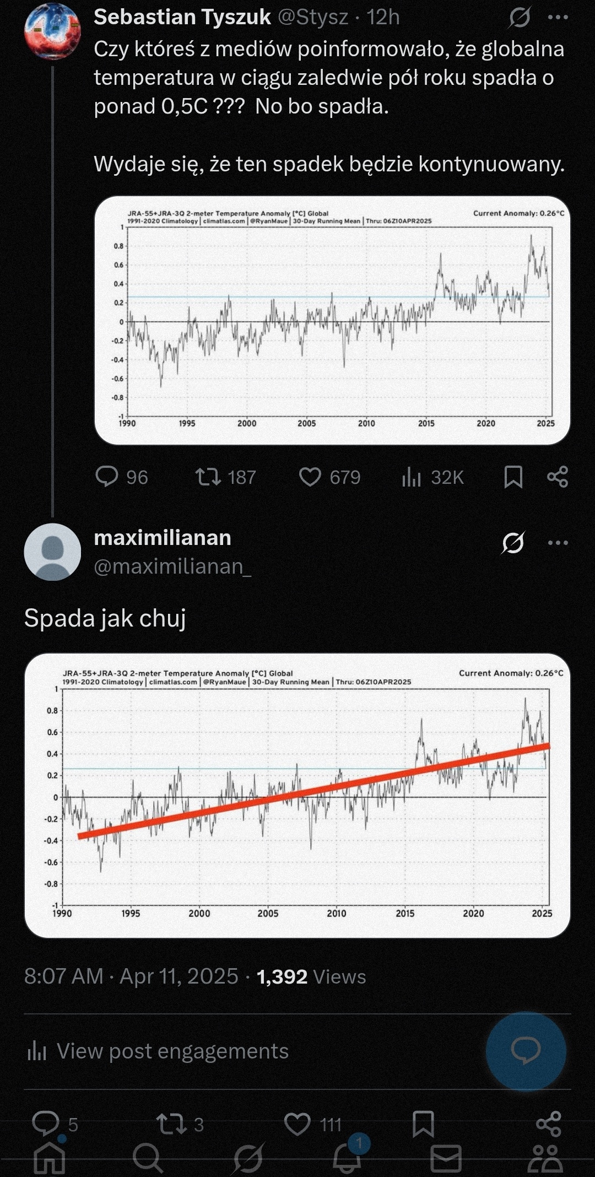Share Sebastian Tyszuk's post via share icon
The height and width of the screenshot is (1177, 595).
[x=558, y=477]
